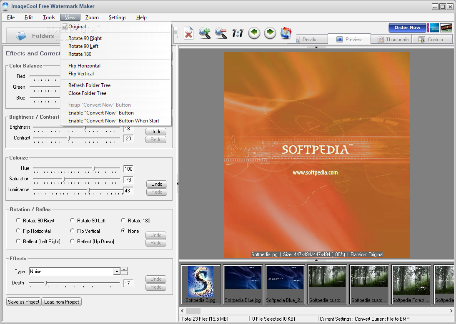Set zoom to 1:1 actual size
The width and height of the screenshot is (456, 324).
[238, 33]
